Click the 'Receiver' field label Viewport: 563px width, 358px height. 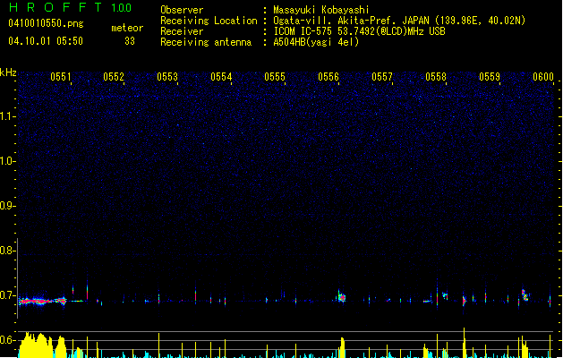point(182,31)
